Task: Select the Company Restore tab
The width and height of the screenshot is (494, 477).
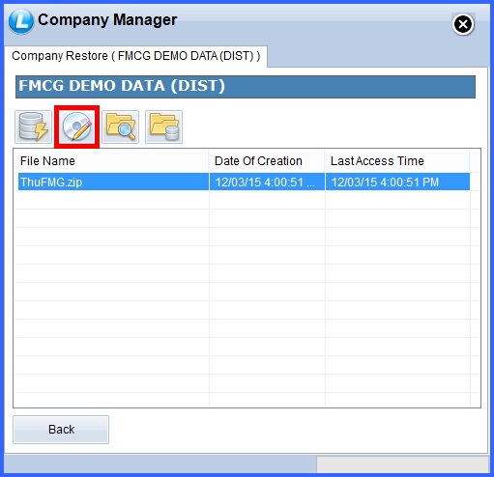Action: coord(135,56)
